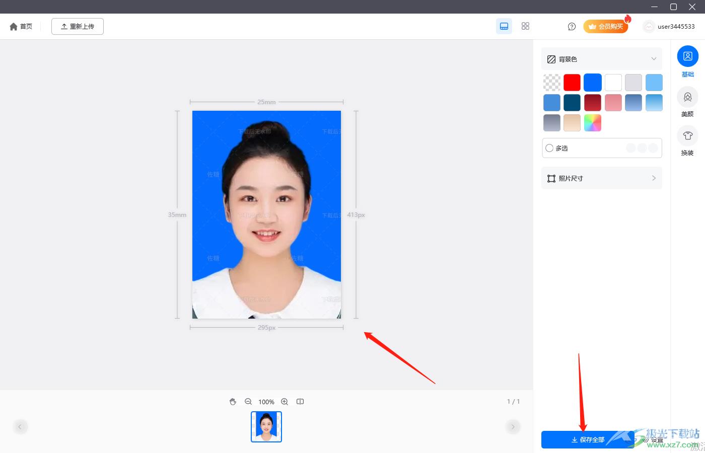Viewport: 705px width, 453px height.
Task: Toggle the compare before/after view icon
Action: [300, 402]
